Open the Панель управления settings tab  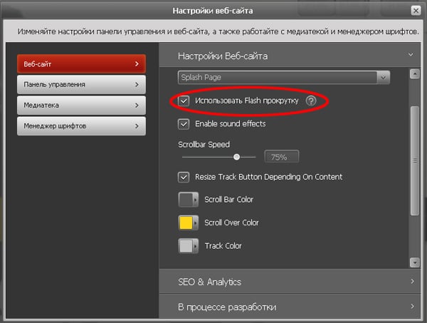tap(80, 84)
